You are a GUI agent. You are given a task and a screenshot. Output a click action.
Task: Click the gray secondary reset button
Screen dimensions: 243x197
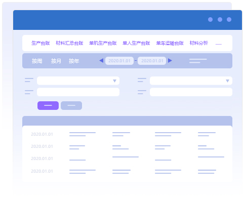[71, 105]
